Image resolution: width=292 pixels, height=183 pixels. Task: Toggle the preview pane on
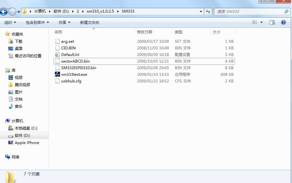tap(272, 22)
